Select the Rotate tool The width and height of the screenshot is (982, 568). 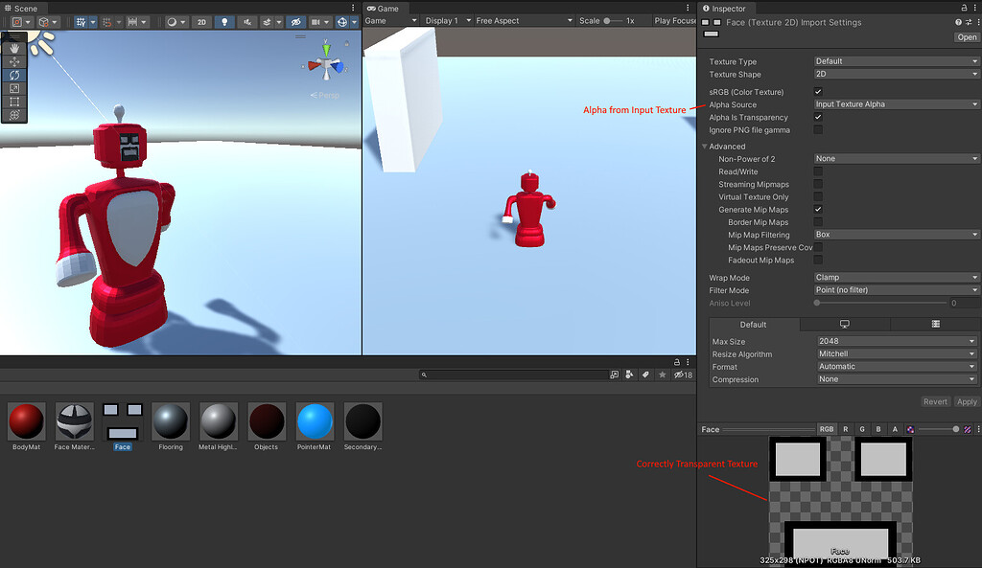[x=13, y=75]
